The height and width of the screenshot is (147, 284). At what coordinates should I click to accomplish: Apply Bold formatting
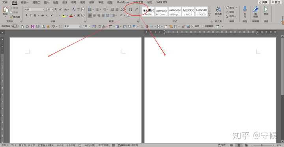(26, 15)
